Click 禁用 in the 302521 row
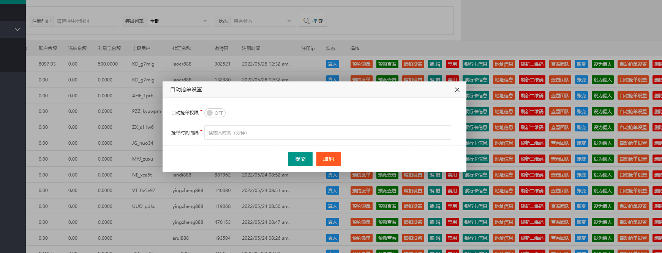Screen dimensions: 662x253 (452, 64)
